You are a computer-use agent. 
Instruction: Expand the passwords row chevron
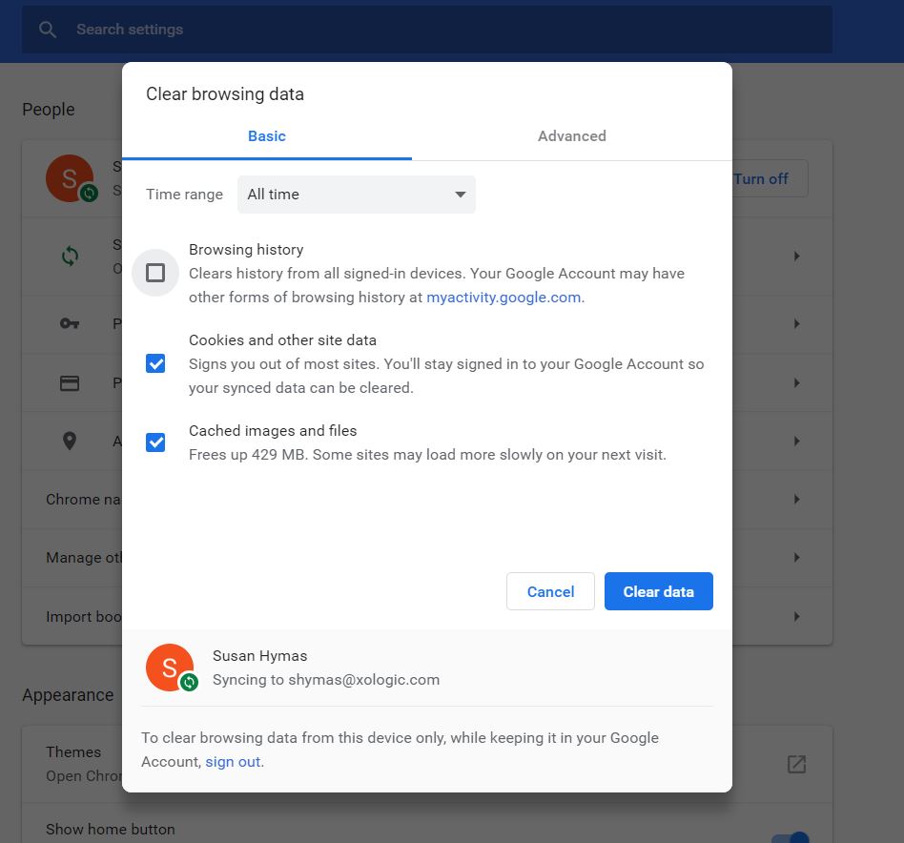pos(796,323)
